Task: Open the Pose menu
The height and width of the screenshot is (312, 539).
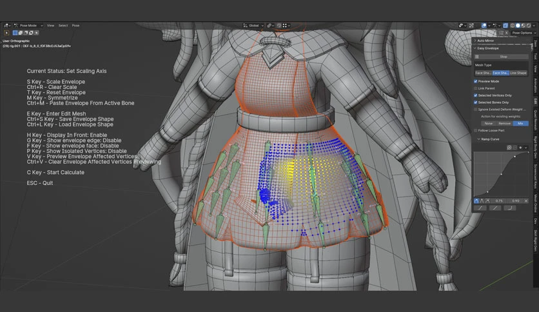Action: point(75,25)
